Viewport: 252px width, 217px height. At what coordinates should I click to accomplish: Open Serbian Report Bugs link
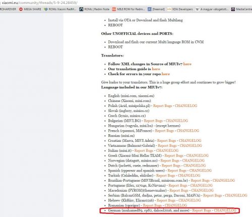[213, 195]
